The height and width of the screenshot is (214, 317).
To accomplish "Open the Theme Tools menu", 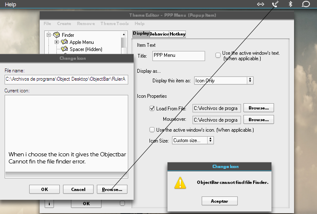I will pyautogui.click(x=114, y=23).
